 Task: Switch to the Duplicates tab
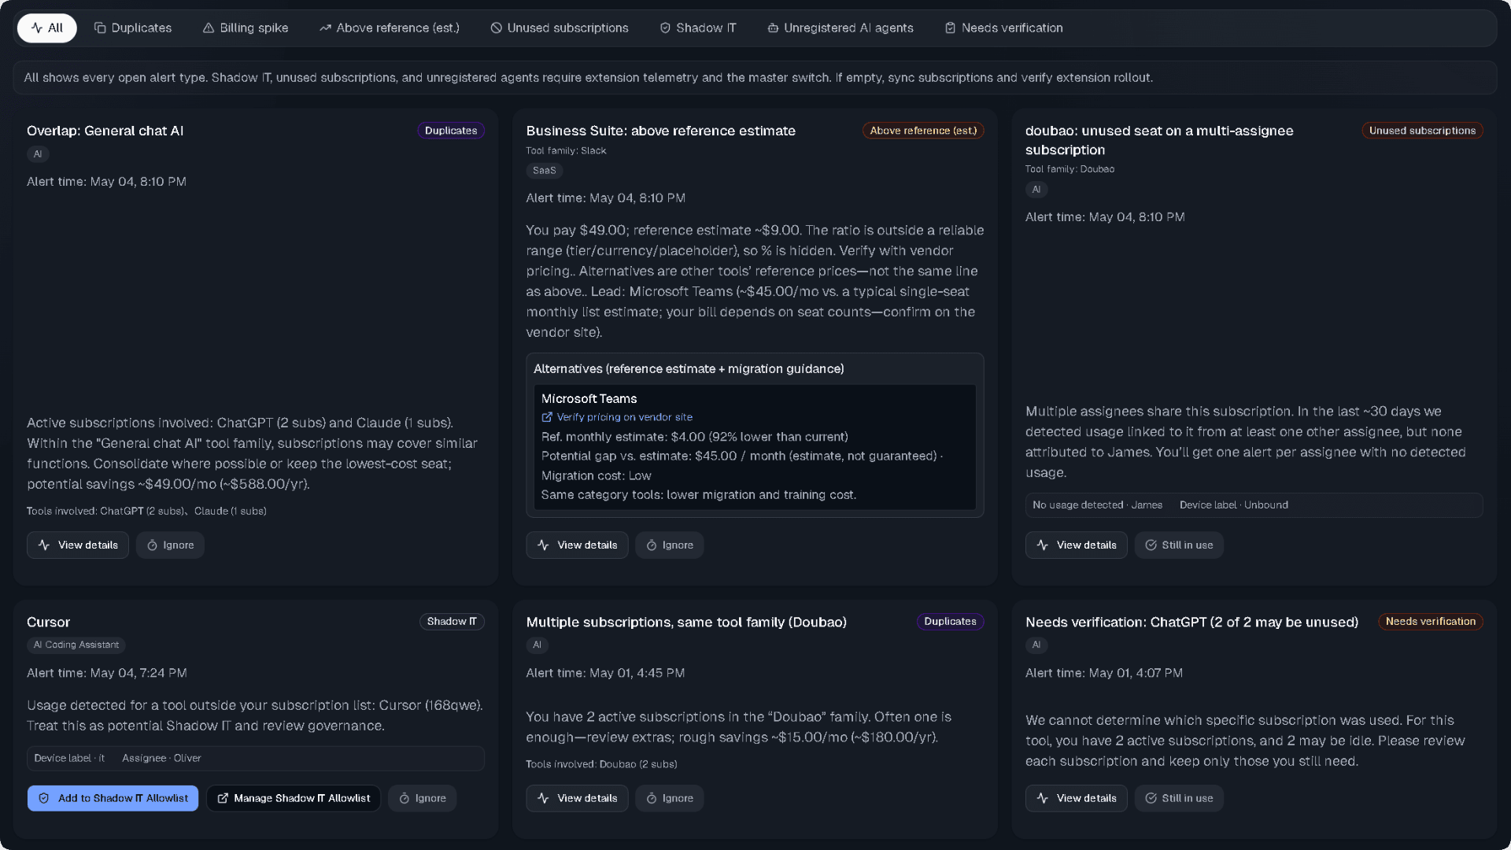pos(132,28)
